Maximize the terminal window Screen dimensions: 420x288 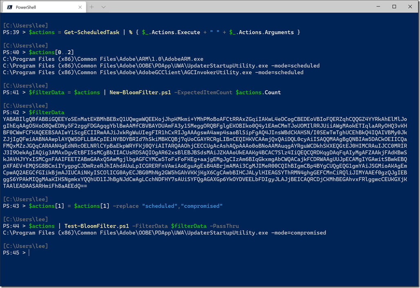click(394, 7)
